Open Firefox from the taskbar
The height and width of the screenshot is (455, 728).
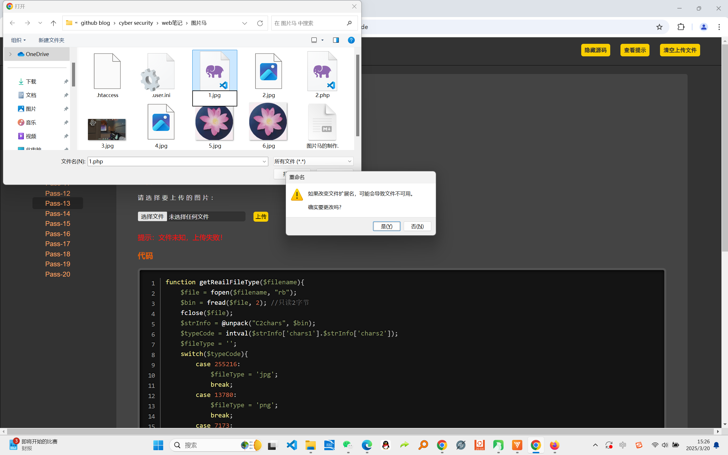click(x=554, y=445)
